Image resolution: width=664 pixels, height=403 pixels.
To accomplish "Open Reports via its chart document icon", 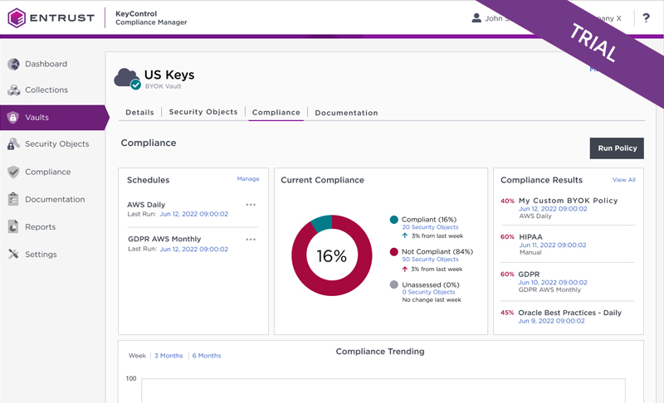I will tap(13, 226).
